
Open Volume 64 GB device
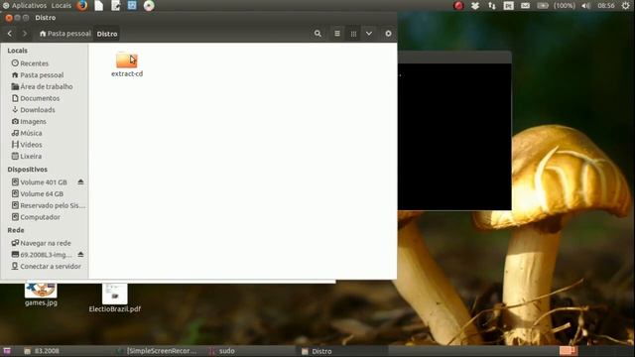tap(38, 194)
